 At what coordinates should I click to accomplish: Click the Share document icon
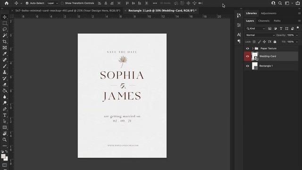[x=298, y=3]
